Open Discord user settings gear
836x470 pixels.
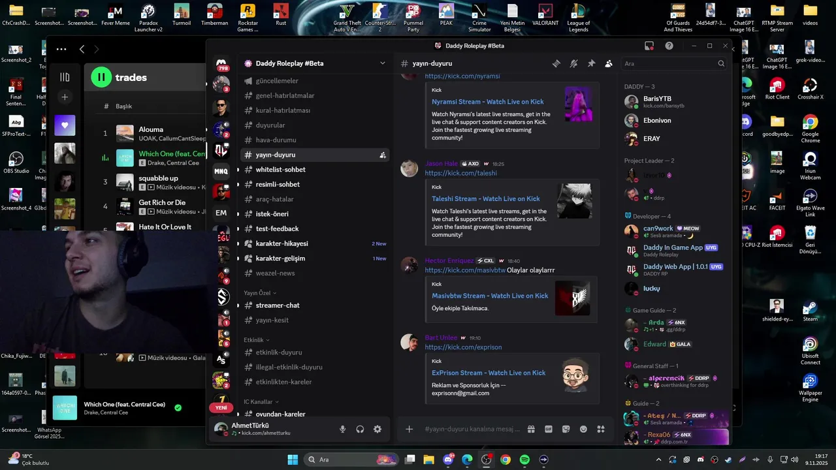[377, 429]
